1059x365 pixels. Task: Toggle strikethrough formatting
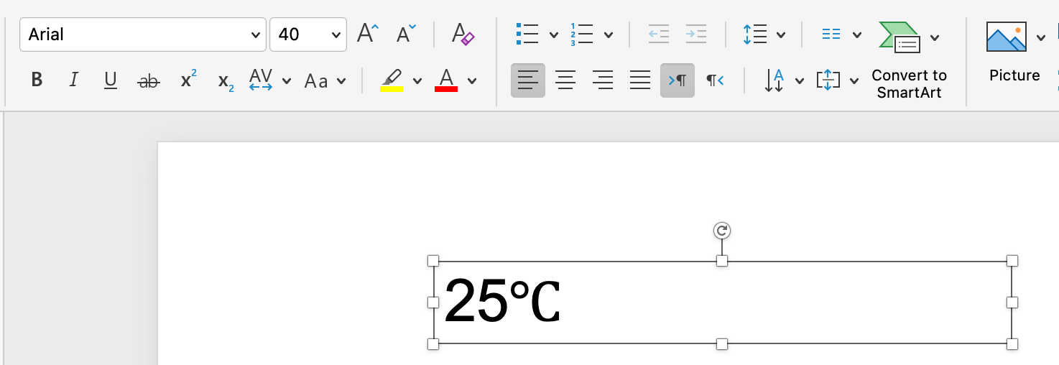tap(148, 81)
